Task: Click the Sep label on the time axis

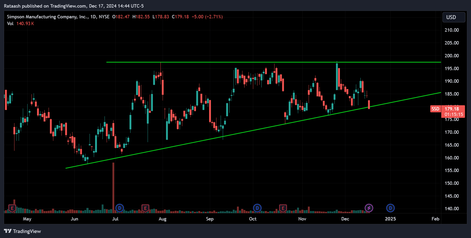Action: point(210,219)
